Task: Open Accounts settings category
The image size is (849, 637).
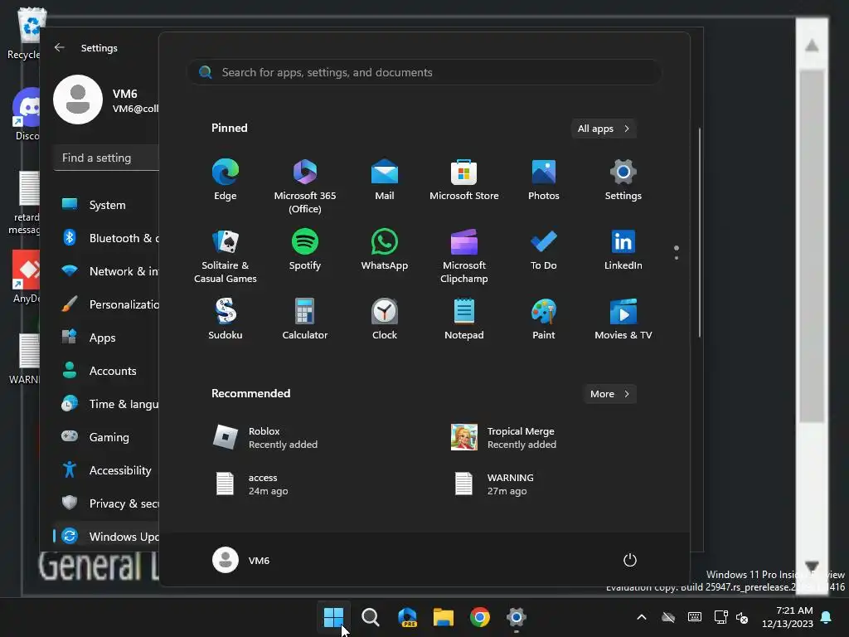Action: click(x=107, y=371)
